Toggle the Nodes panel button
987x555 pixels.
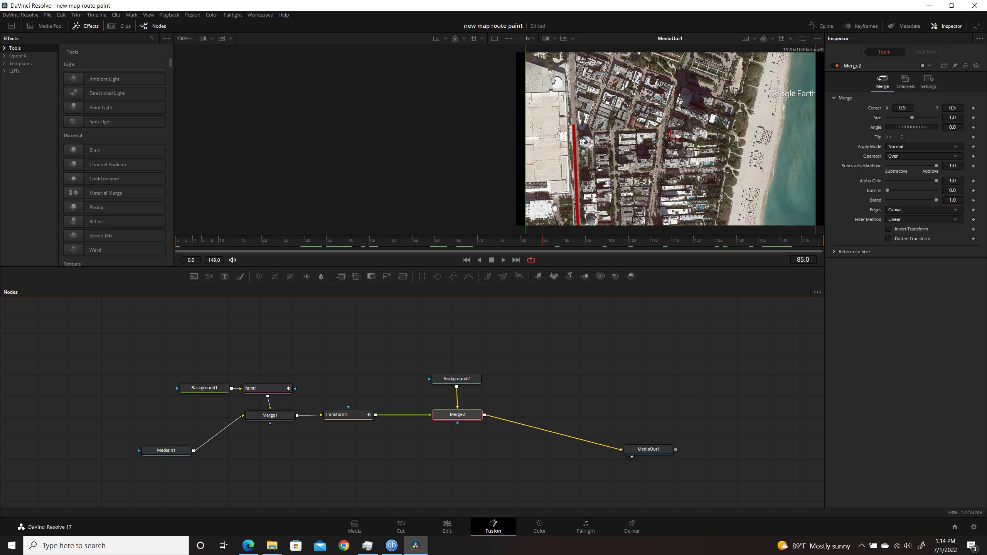click(x=153, y=26)
